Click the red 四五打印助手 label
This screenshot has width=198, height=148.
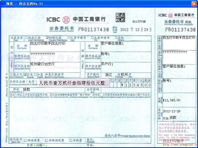tap(173, 141)
